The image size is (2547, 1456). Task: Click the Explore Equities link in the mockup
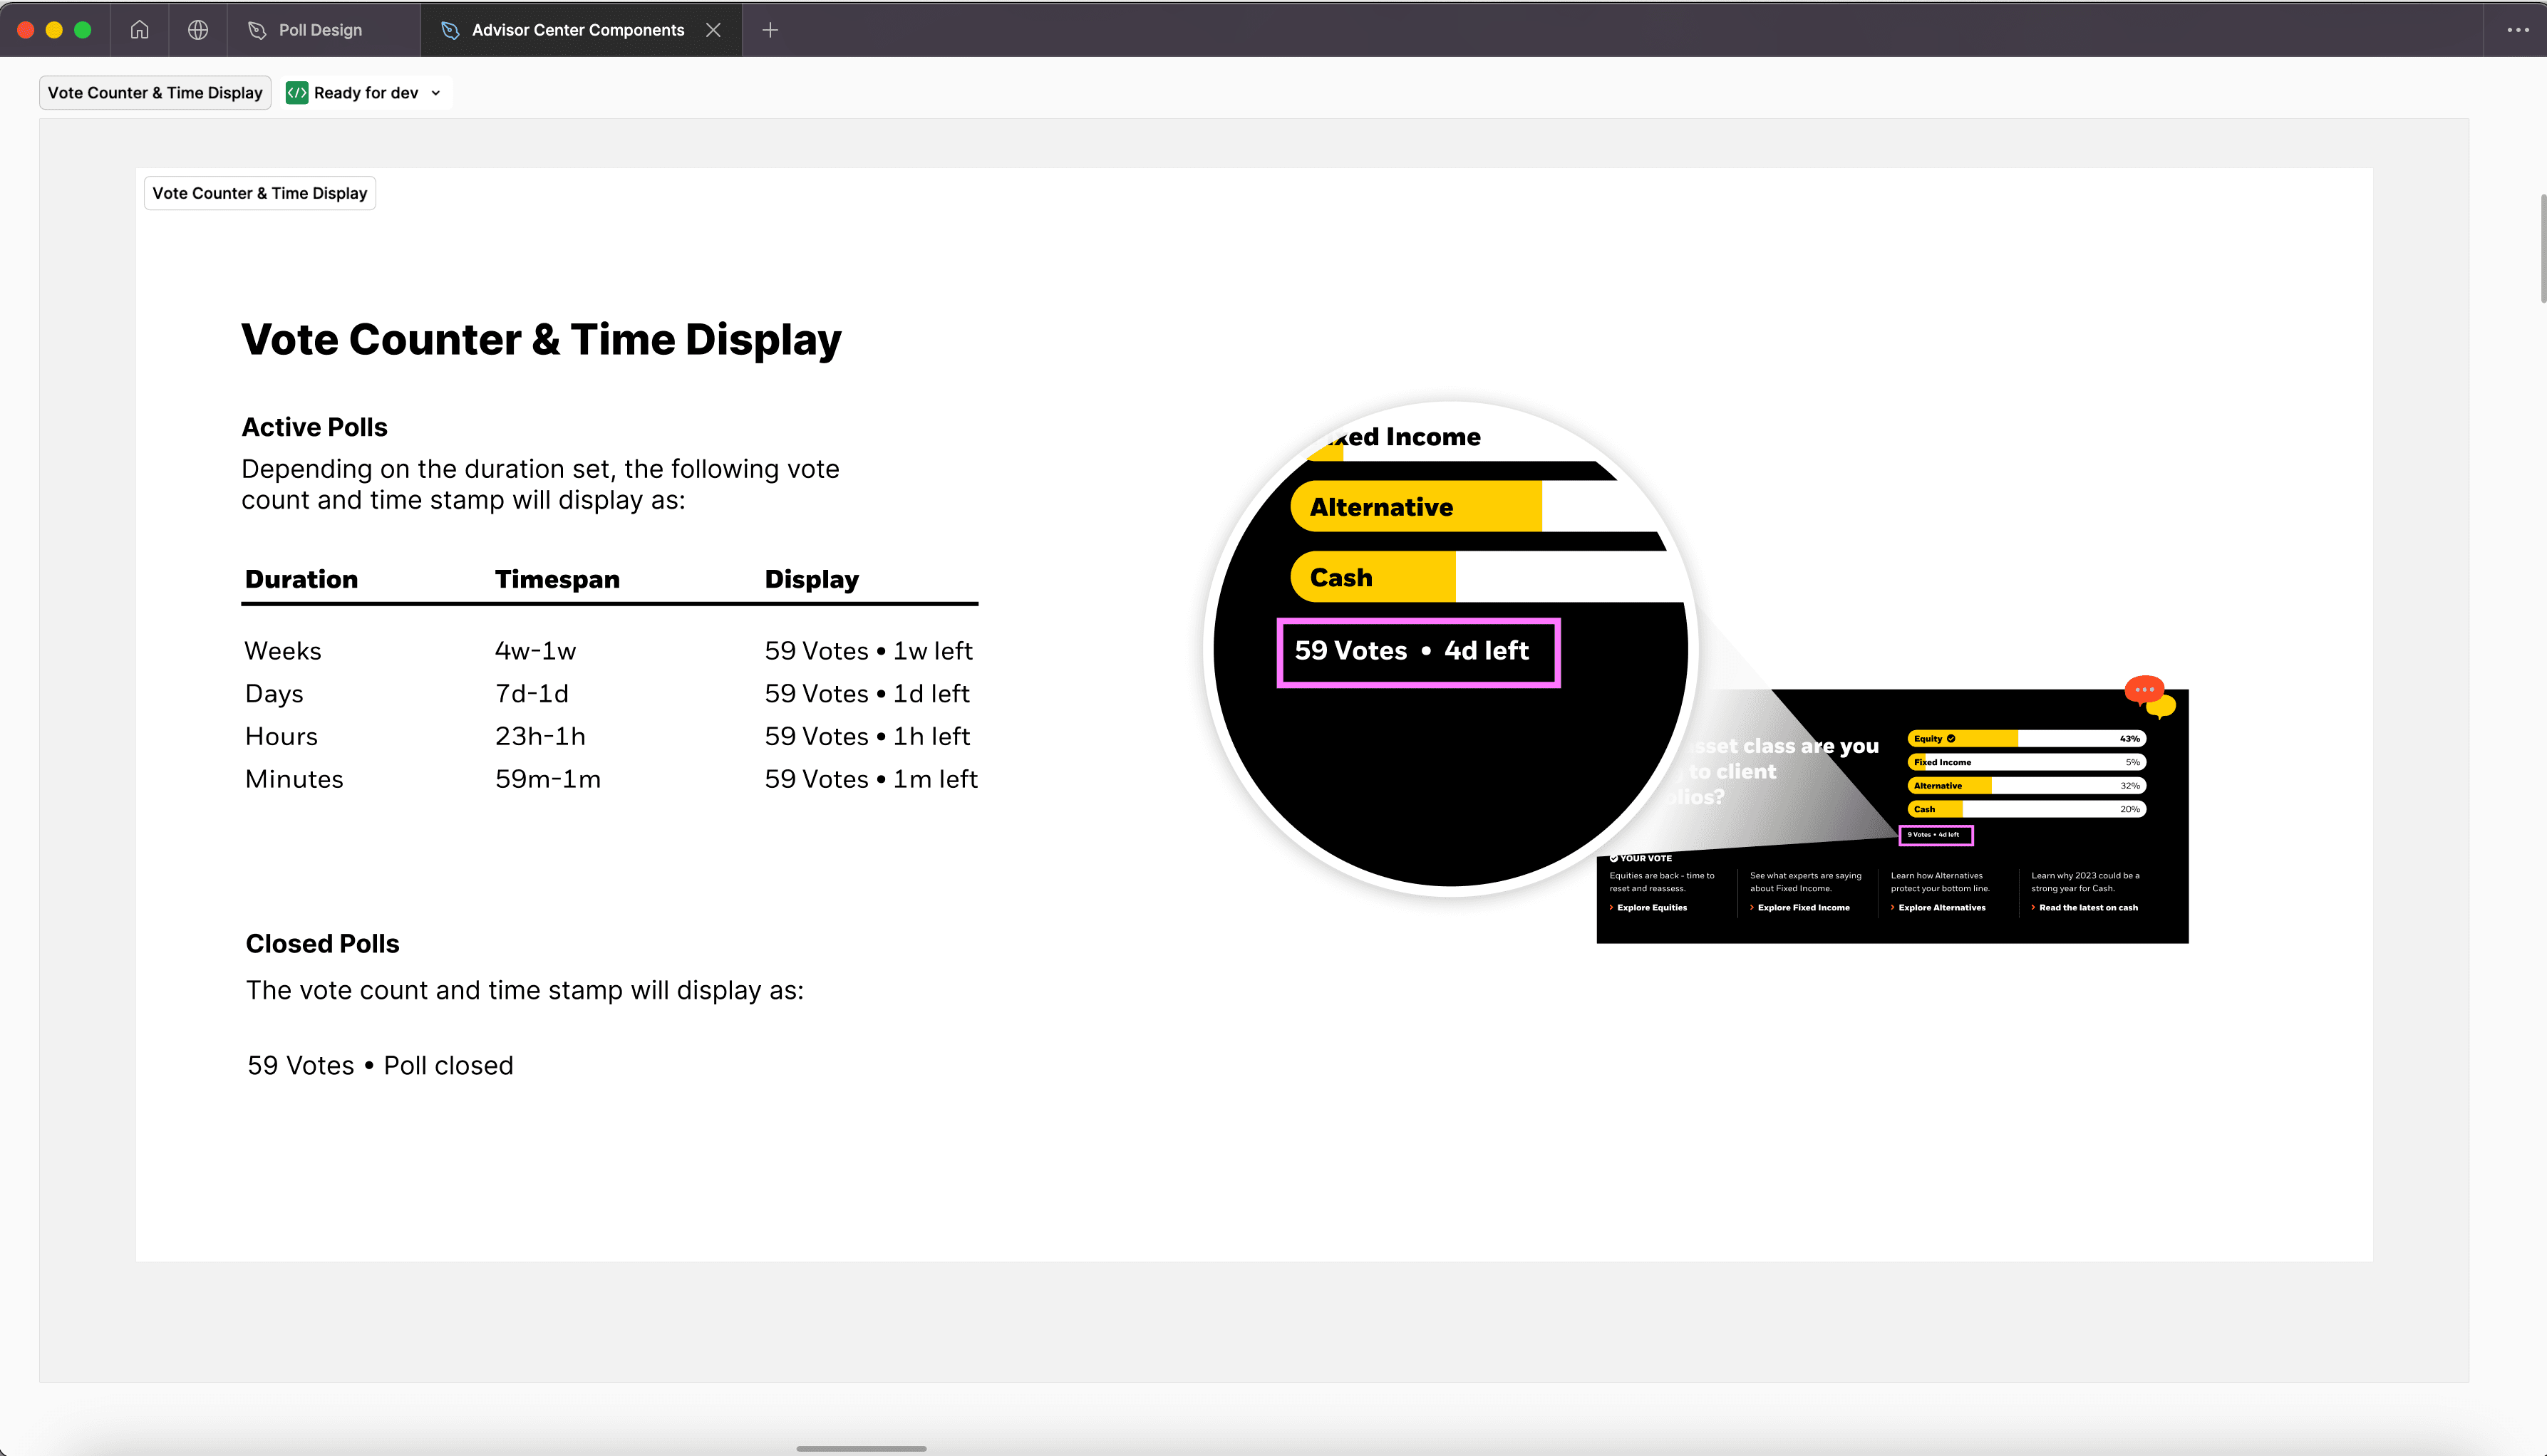click(x=1652, y=908)
